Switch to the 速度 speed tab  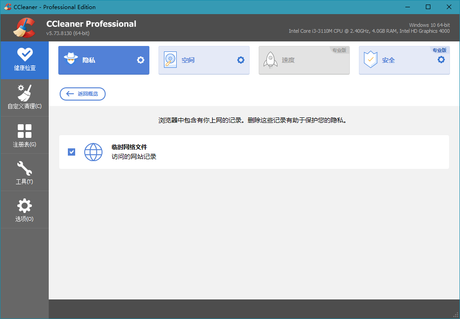point(304,60)
